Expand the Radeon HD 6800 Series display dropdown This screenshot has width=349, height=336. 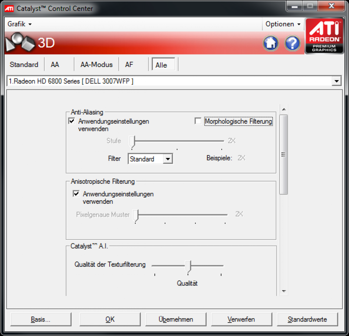click(x=337, y=81)
